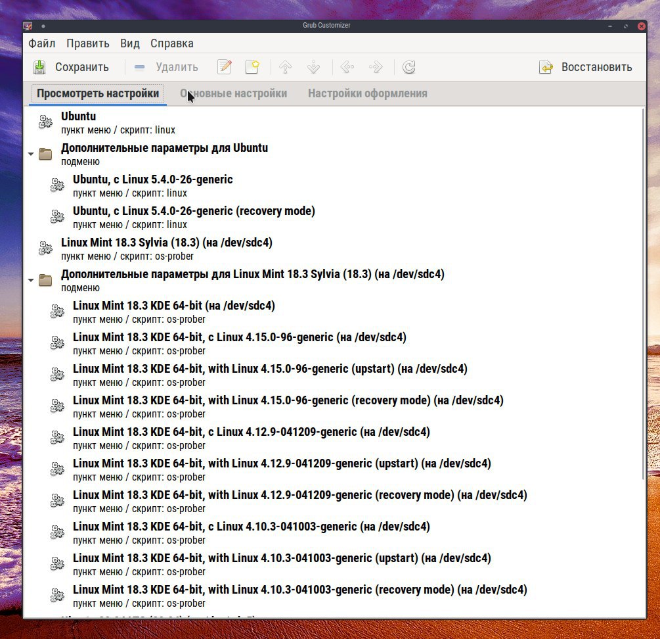Select Mint entry с Linux 4.15.0-96-generic
660x639 pixels.
point(333,344)
